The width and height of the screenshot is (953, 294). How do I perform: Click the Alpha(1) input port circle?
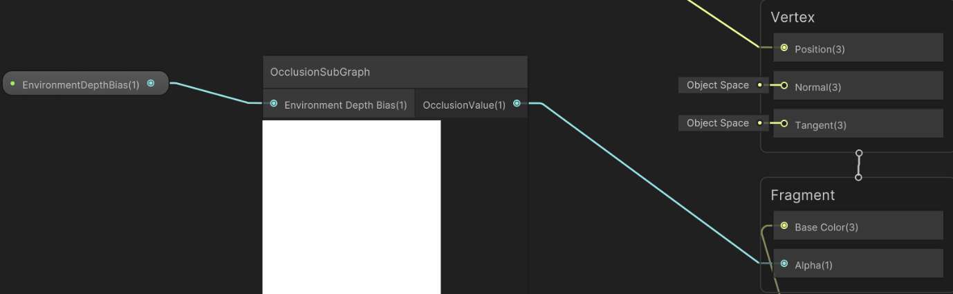784,264
